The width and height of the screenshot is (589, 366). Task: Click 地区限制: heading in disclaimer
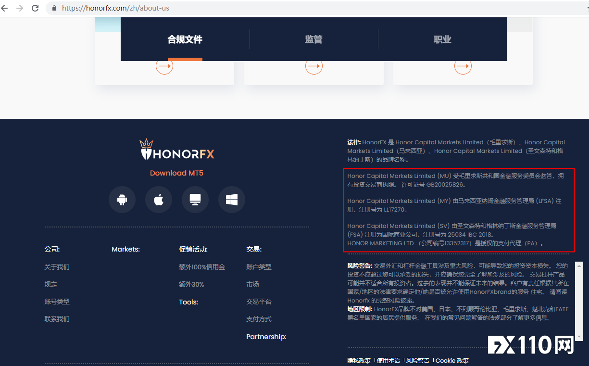(360, 309)
